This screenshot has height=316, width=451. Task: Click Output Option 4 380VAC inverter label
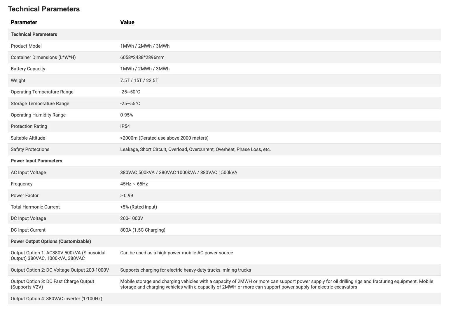tap(57, 299)
